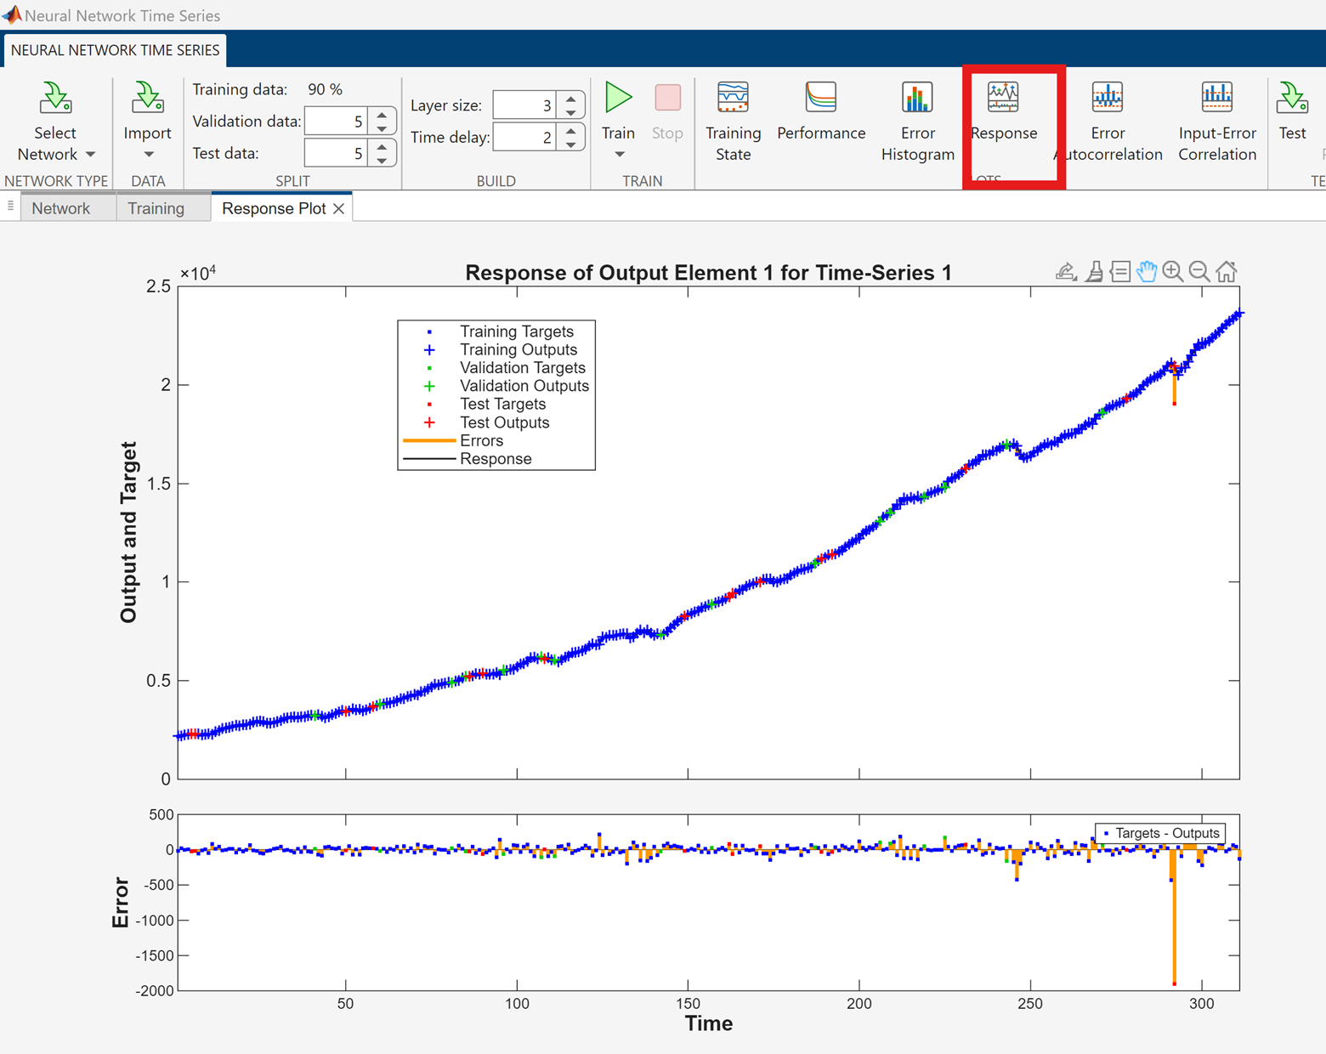Screen dimensions: 1326x1054
Task: Click the Validation data input field
Action: coord(337,122)
